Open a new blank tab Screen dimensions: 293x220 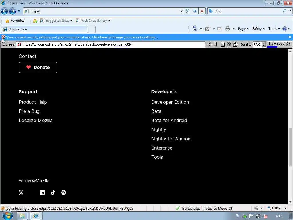coord(91,30)
